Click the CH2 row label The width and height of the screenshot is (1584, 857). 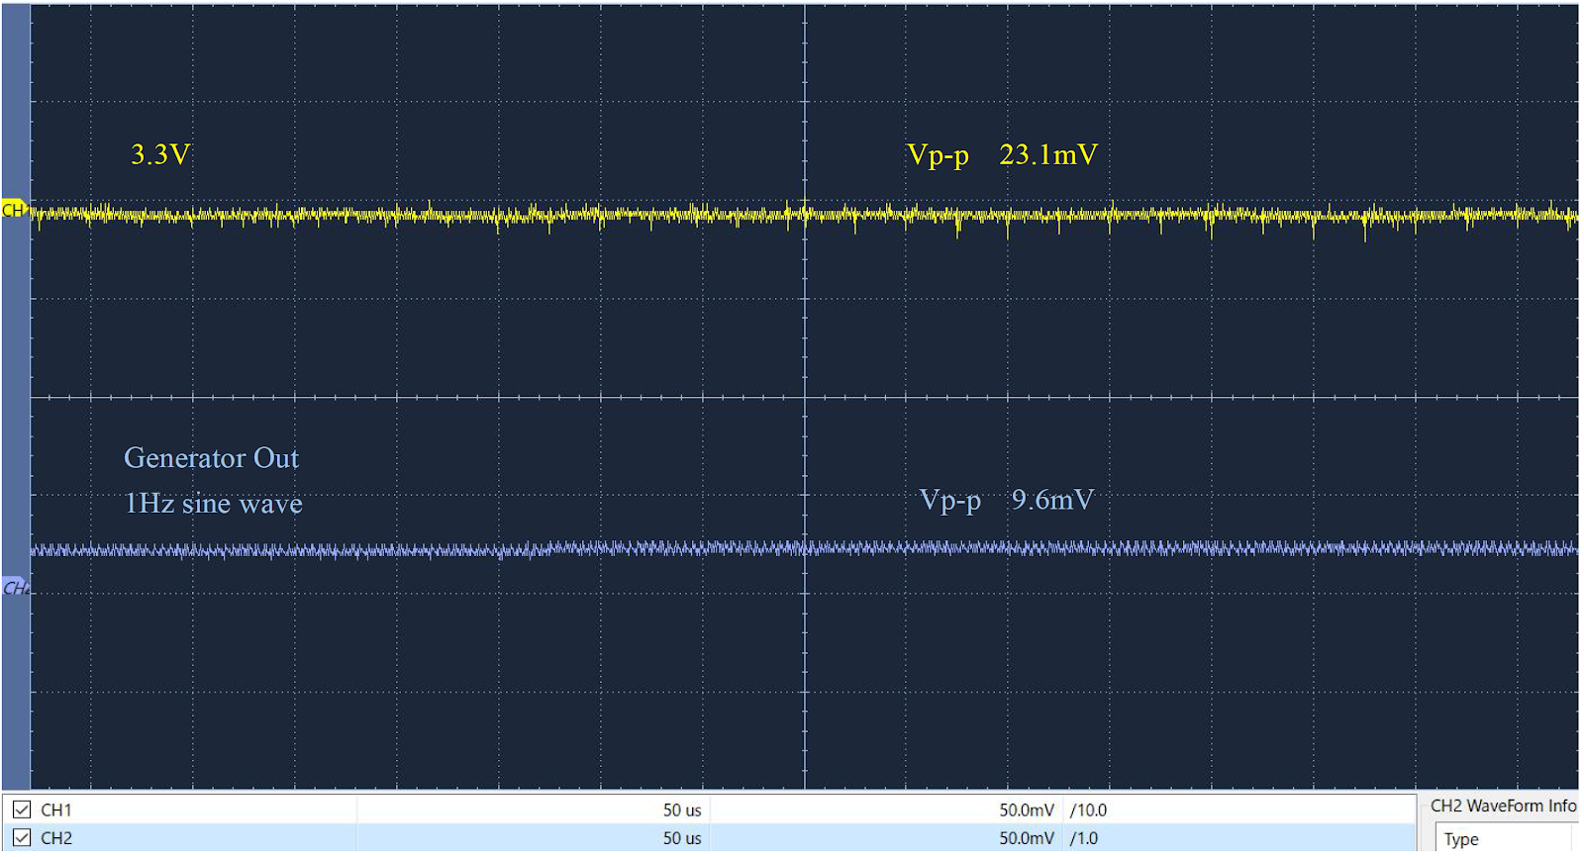(56, 838)
